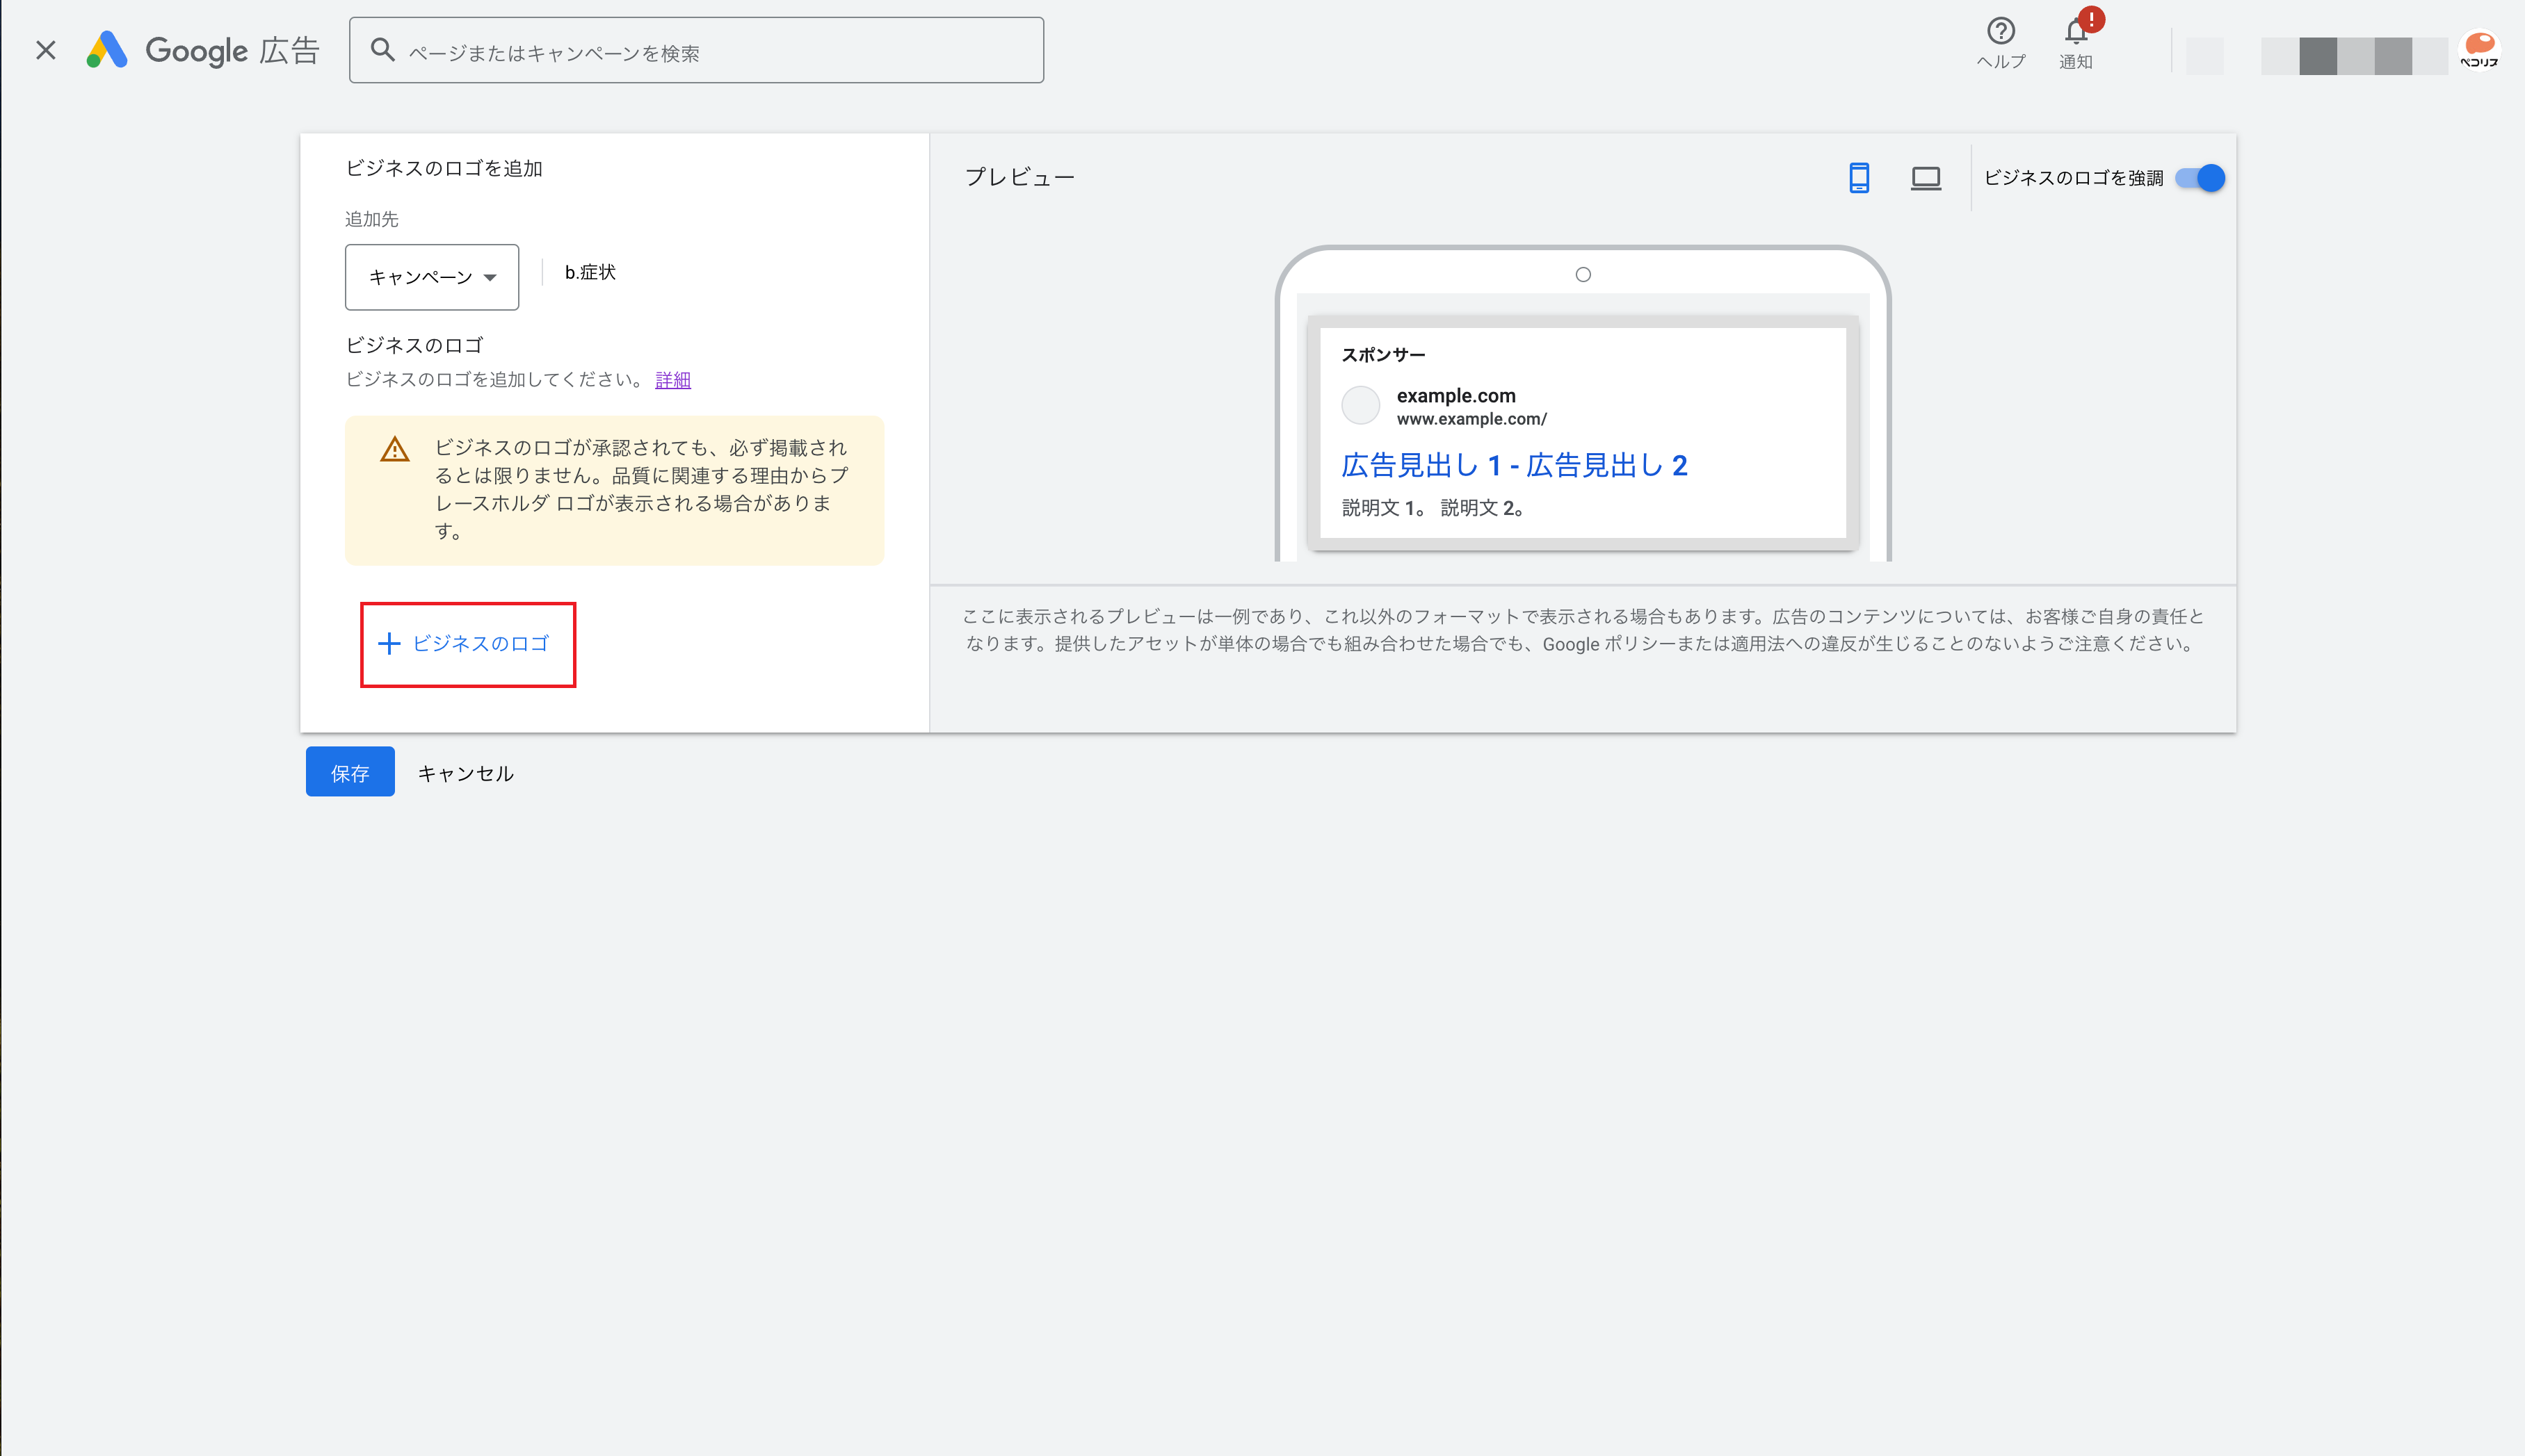Click the warning triangle icon
This screenshot has height=1456, width=2525.
[x=395, y=450]
